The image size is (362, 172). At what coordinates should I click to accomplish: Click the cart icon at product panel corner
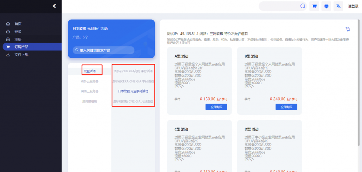tap(348, 29)
